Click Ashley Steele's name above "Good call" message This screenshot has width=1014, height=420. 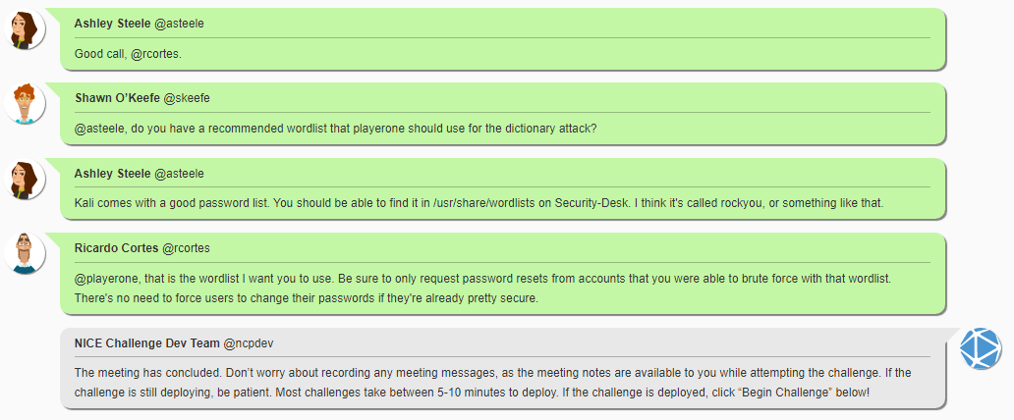pos(112,23)
